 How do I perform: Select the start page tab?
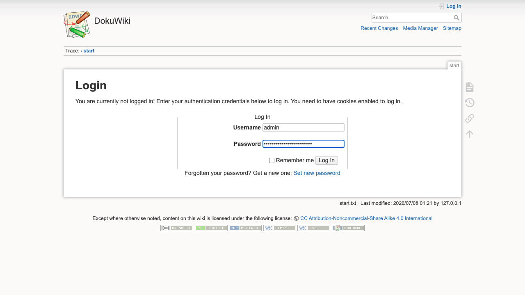point(454,66)
